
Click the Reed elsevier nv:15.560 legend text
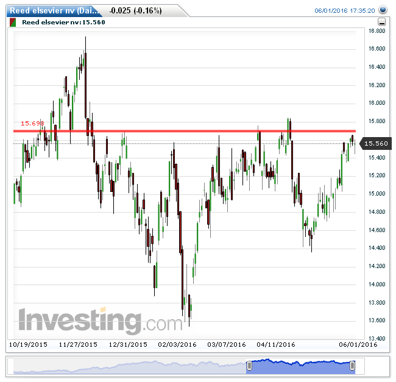point(63,22)
